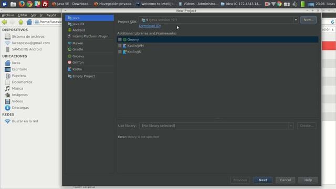This screenshot has width=336, height=189.
Task: Click the Wi-Fi tray icon
Action: click(274, 4)
